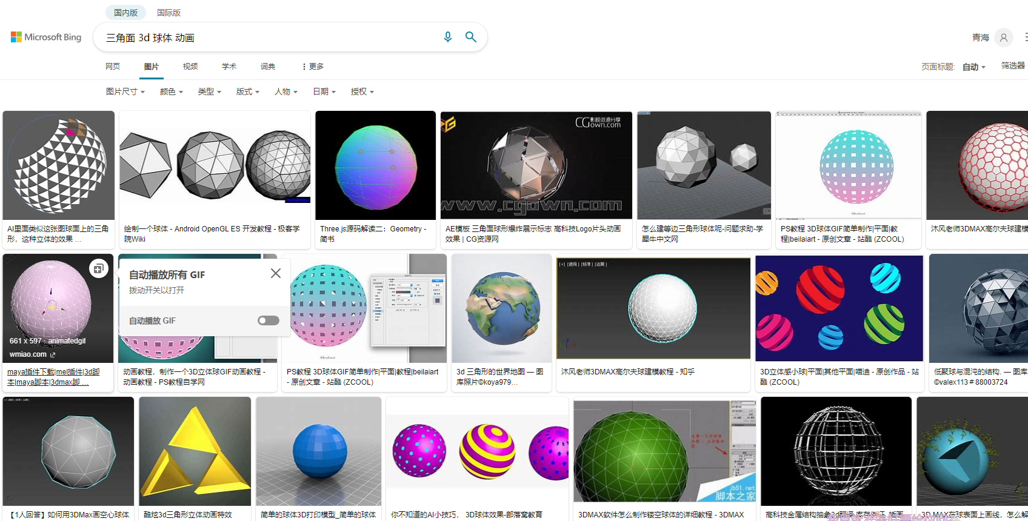
Task: Open the low-poly Earth globe thumbnail
Action: click(x=502, y=308)
